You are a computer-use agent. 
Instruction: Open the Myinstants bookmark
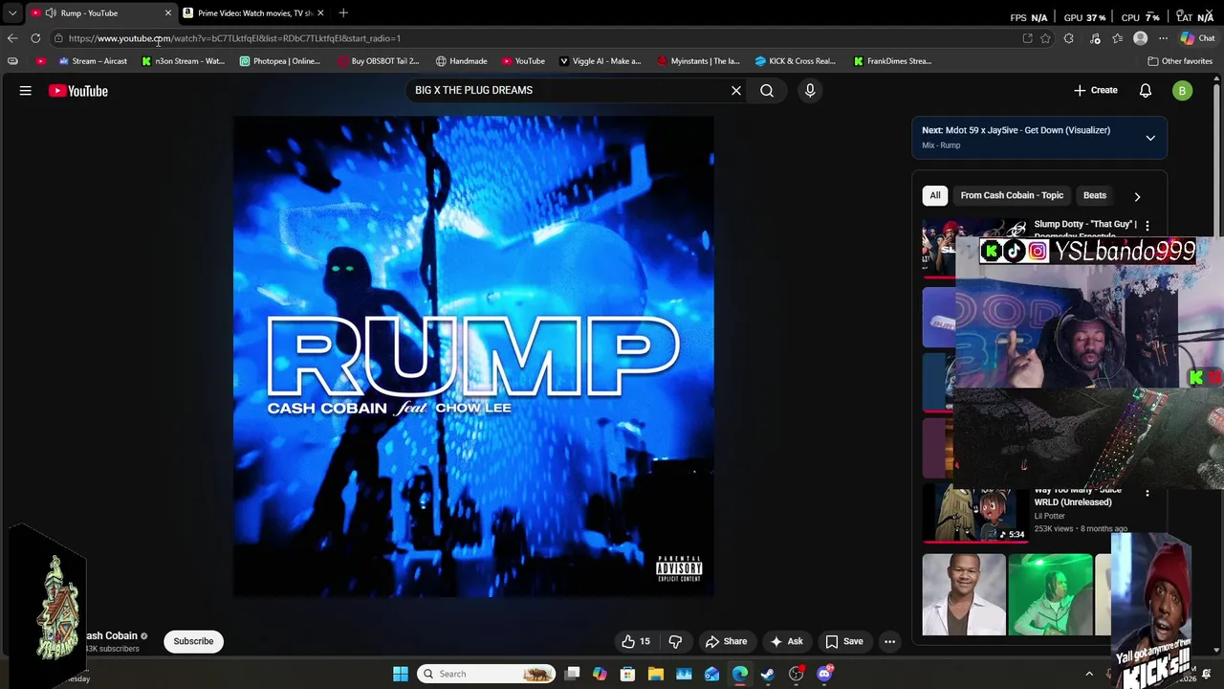click(698, 61)
